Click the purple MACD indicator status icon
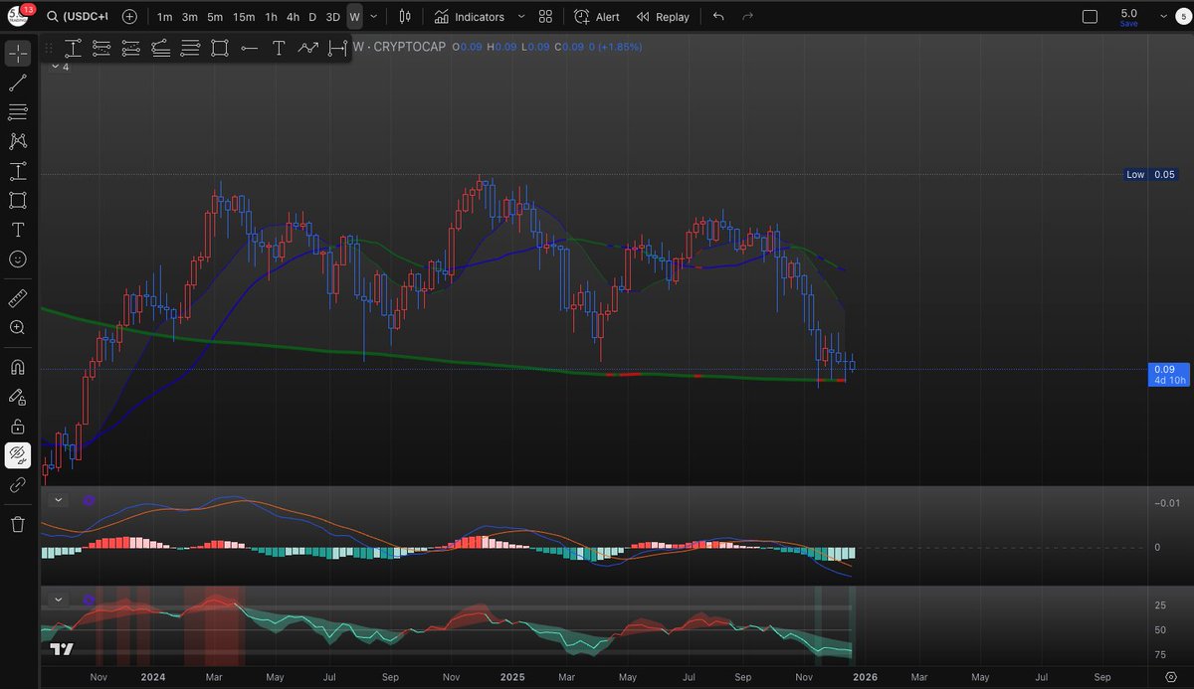Viewport: 1194px width, 689px height. [x=89, y=500]
